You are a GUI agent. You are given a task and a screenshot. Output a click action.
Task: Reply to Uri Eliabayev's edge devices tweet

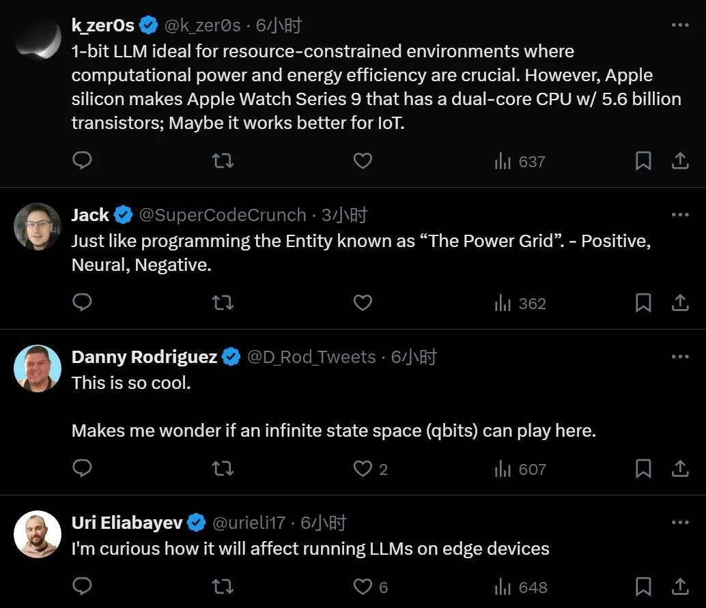(82, 586)
